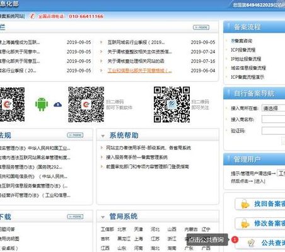Click the MORE button in the 法规 panel
Image resolution: width=285 pixels, height=252 pixels.
75,135
